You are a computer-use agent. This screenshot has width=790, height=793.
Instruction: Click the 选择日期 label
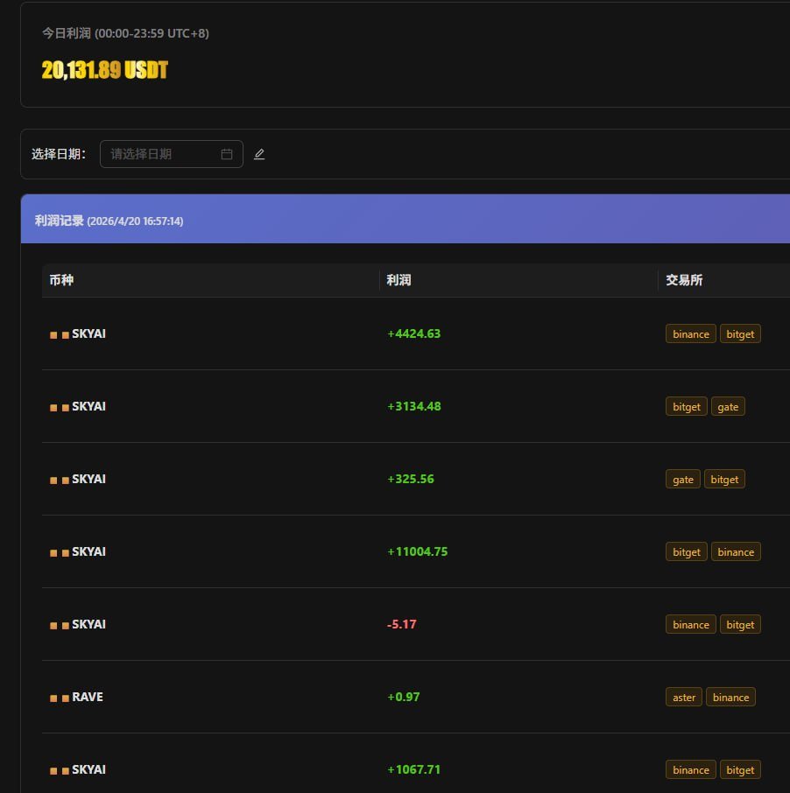tap(59, 154)
